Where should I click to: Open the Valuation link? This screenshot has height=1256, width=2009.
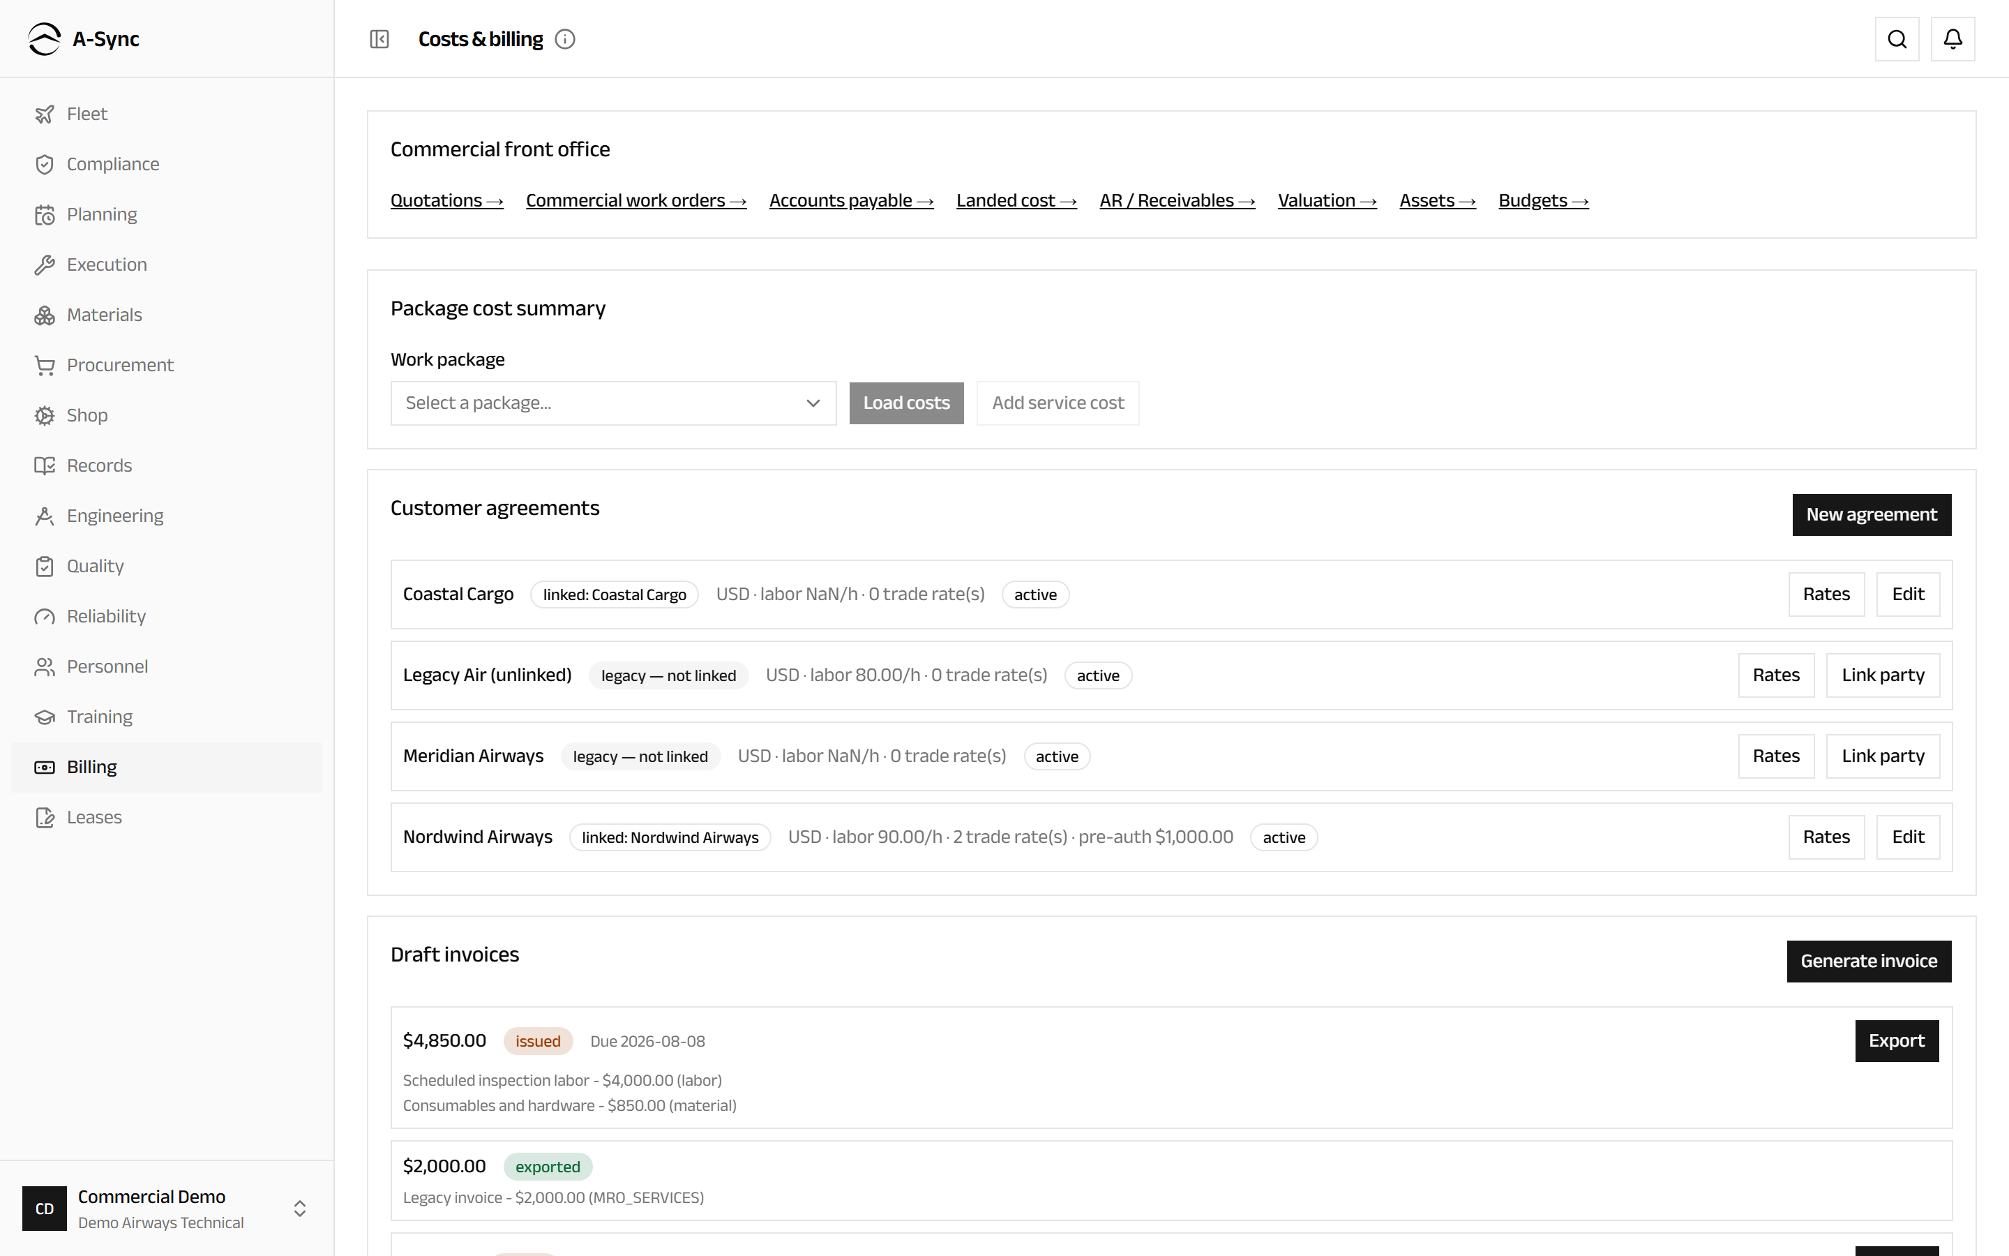click(x=1327, y=200)
